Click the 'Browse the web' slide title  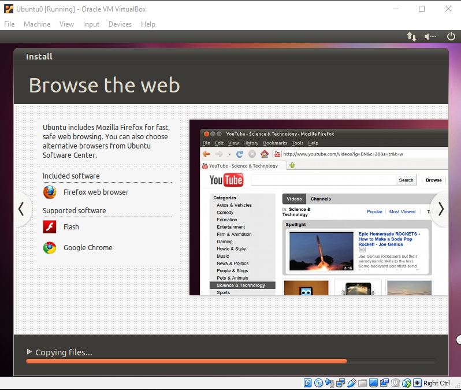tap(105, 86)
